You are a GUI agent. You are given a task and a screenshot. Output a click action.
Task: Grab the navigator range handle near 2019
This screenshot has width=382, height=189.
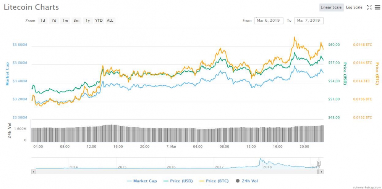click(x=319, y=163)
